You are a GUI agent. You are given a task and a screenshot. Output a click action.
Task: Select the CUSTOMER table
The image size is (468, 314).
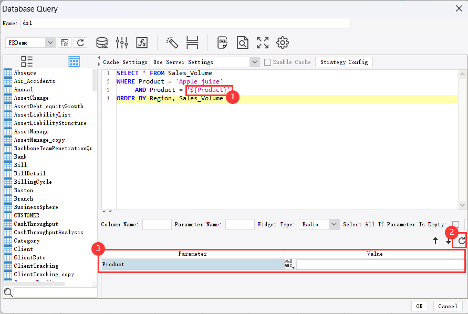click(27, 215)
